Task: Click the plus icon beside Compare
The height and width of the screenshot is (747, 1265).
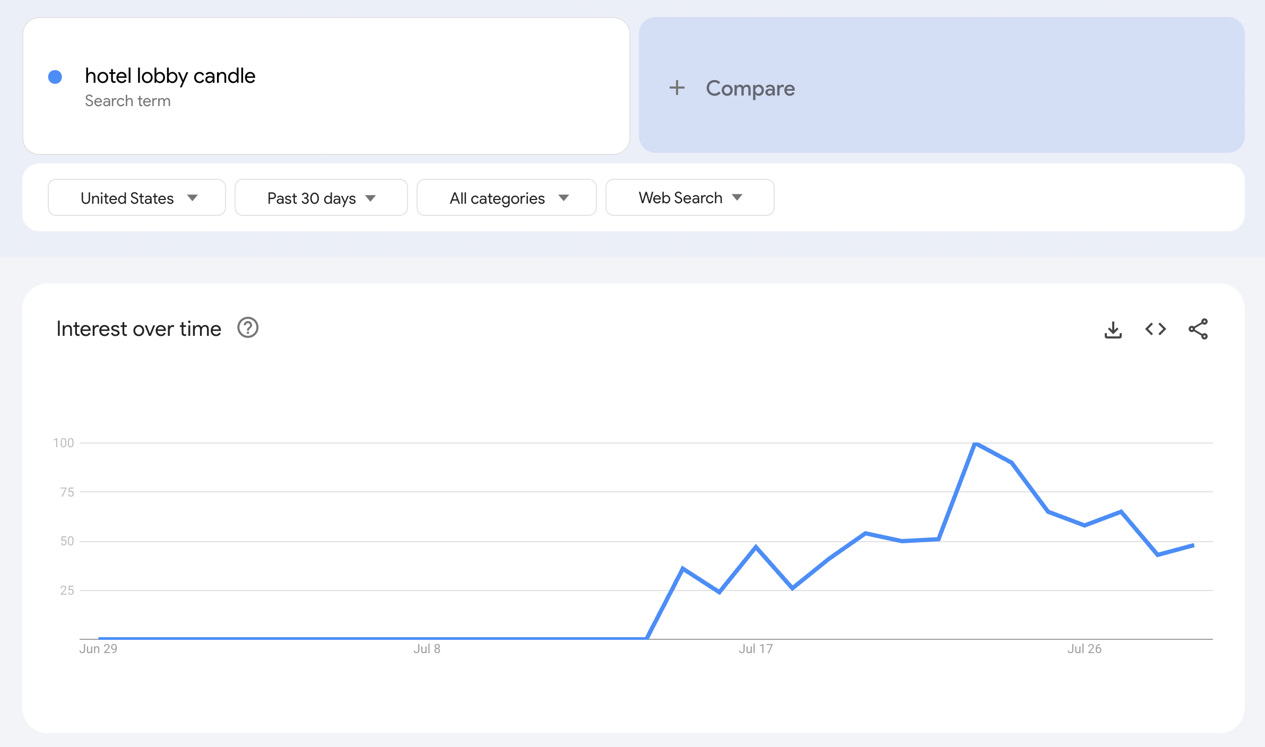Action: pyautogui.click(x=677, y=88)
